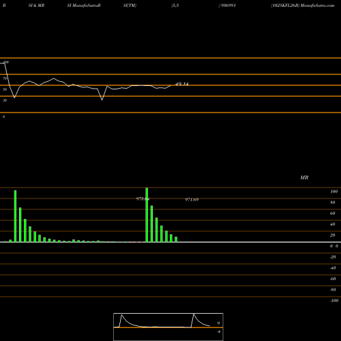
Task: Click the MRSI value label 973.64
Action: [143, 199]
